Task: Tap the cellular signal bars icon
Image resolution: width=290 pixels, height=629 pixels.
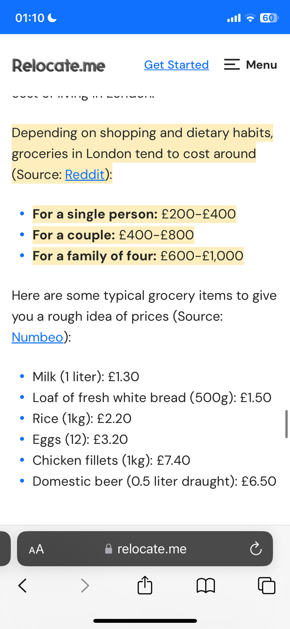Action: [234, 18]
